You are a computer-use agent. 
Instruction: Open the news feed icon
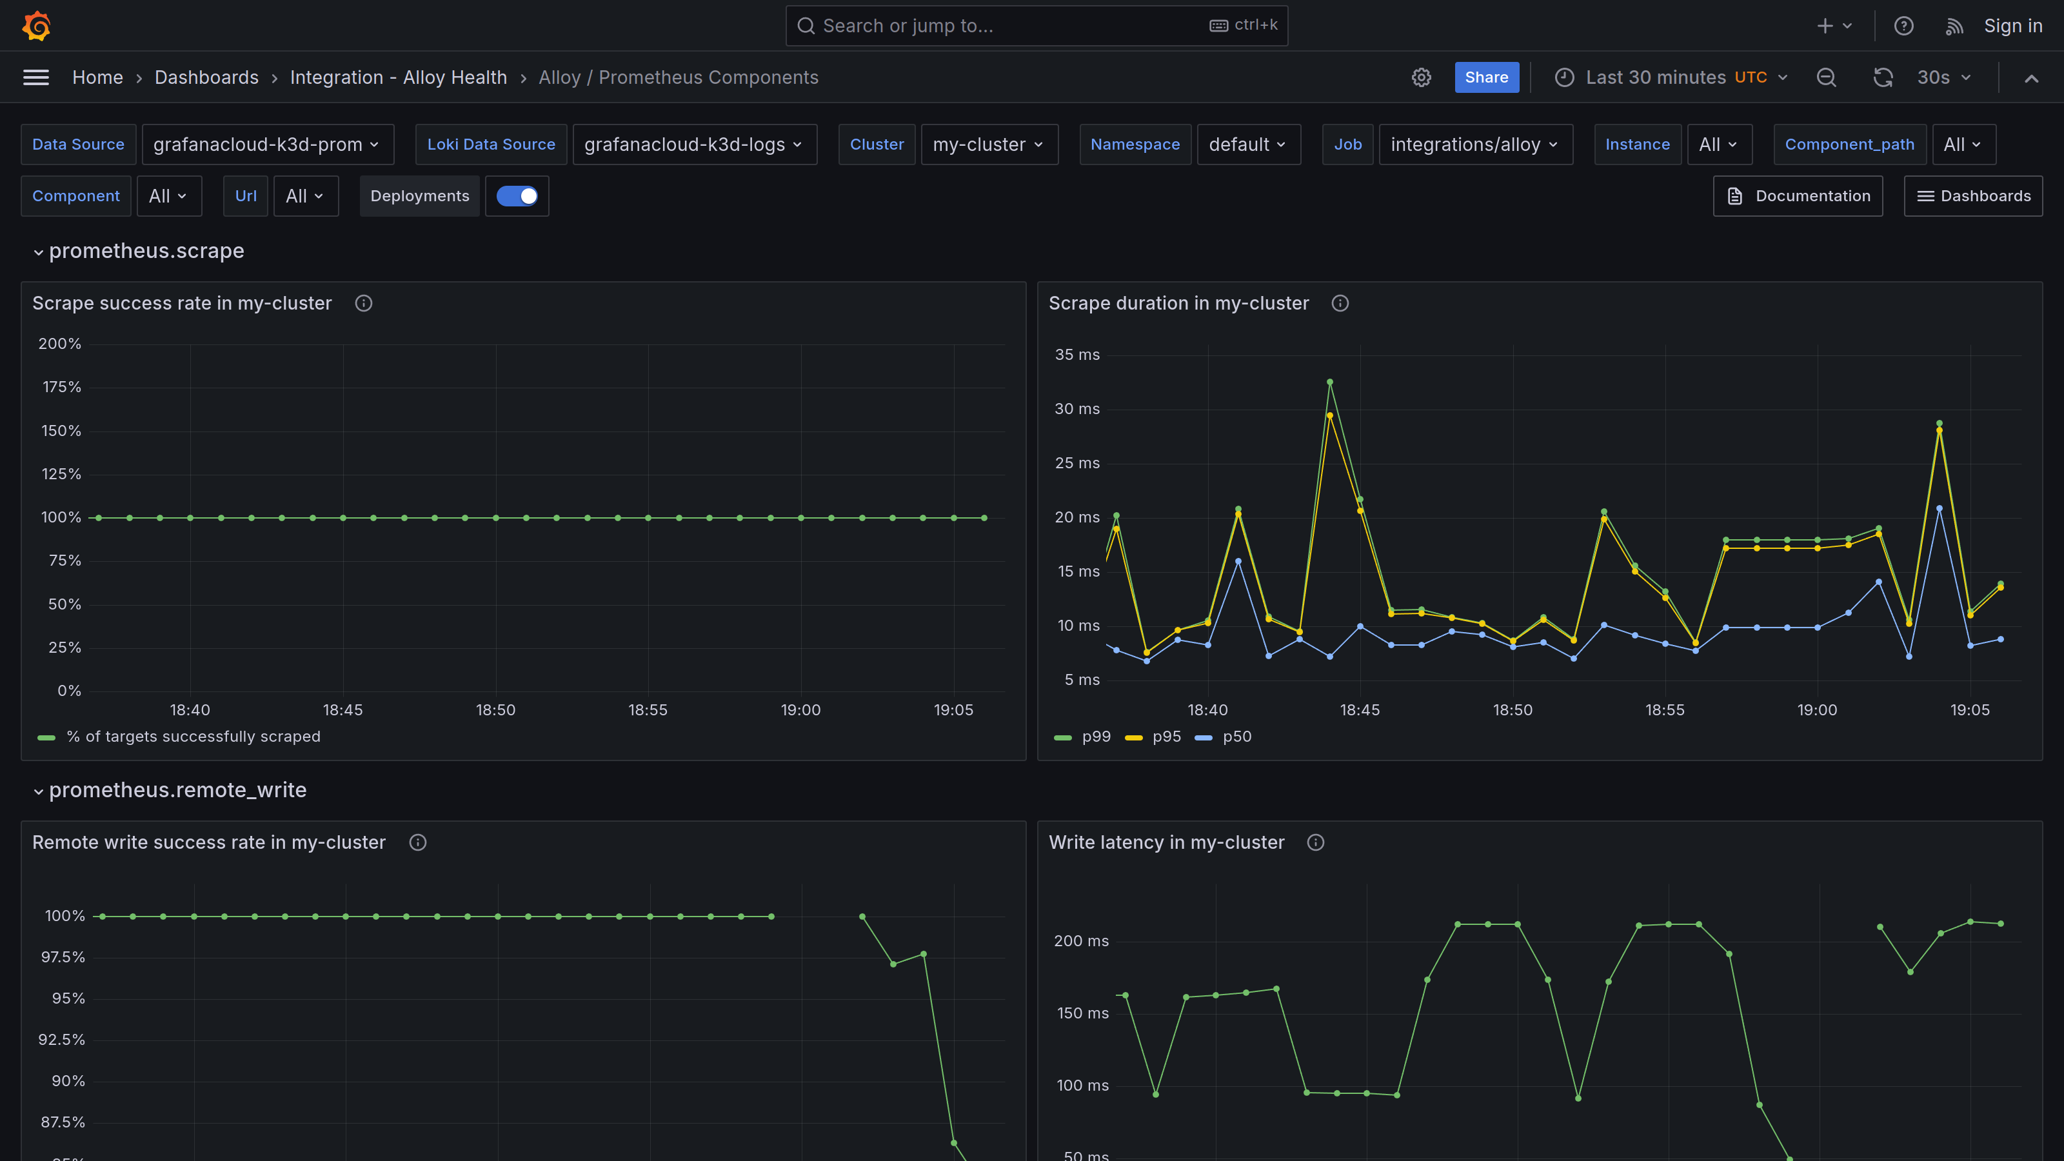(1954, 25)
